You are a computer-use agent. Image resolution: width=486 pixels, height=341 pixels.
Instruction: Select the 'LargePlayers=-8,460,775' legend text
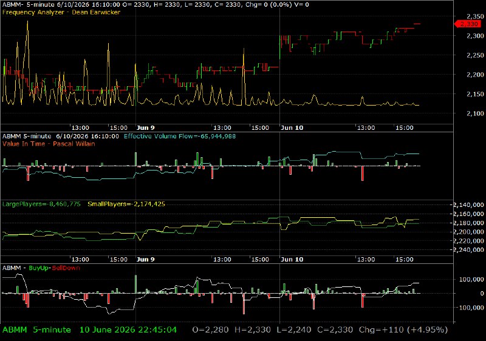pyautogui.click(x=41, y=204)
